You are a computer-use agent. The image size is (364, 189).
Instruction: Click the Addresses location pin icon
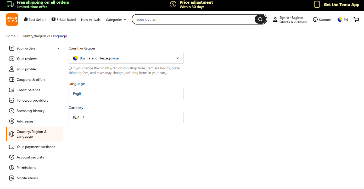point(12,121)
